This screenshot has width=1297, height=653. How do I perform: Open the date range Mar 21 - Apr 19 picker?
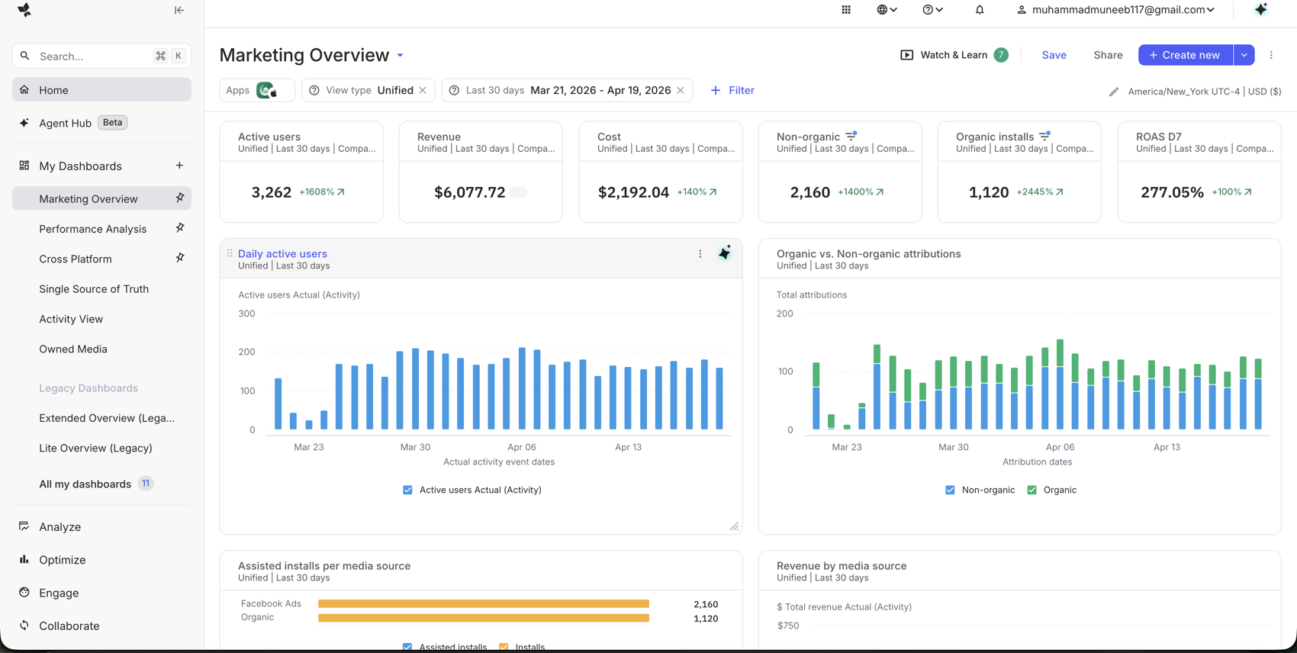tap(600, 90)
